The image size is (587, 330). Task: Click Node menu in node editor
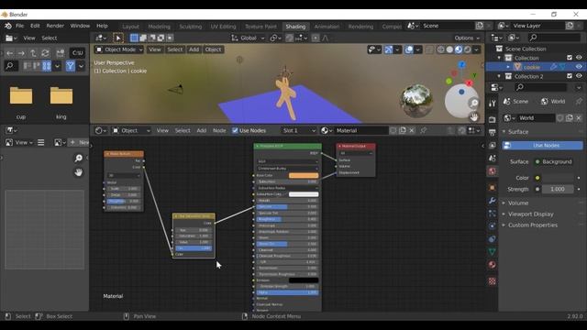point(219,130)
